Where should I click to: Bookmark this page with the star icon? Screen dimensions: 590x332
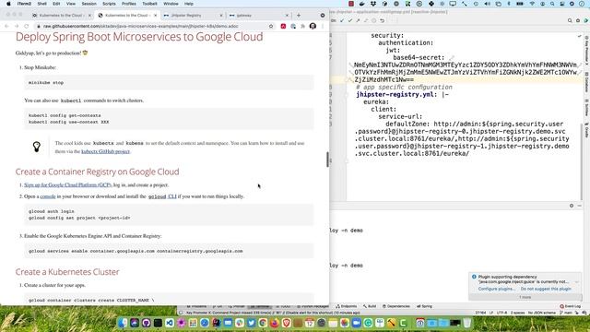tap(271, 26)
